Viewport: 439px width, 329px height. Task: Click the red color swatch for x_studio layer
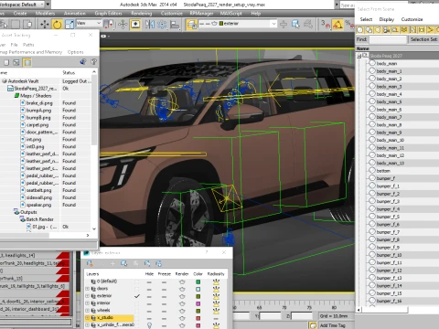pyautogui.click(x=198, y=318)
